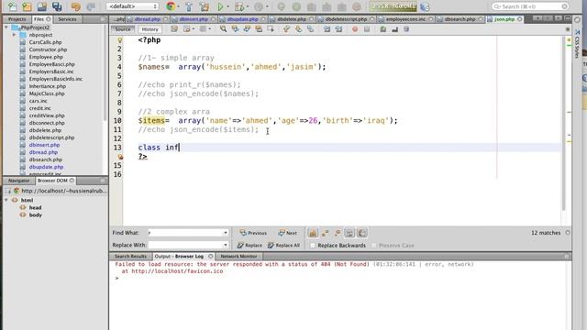
Task: Run project with green play icon
Action: [220, 6]
